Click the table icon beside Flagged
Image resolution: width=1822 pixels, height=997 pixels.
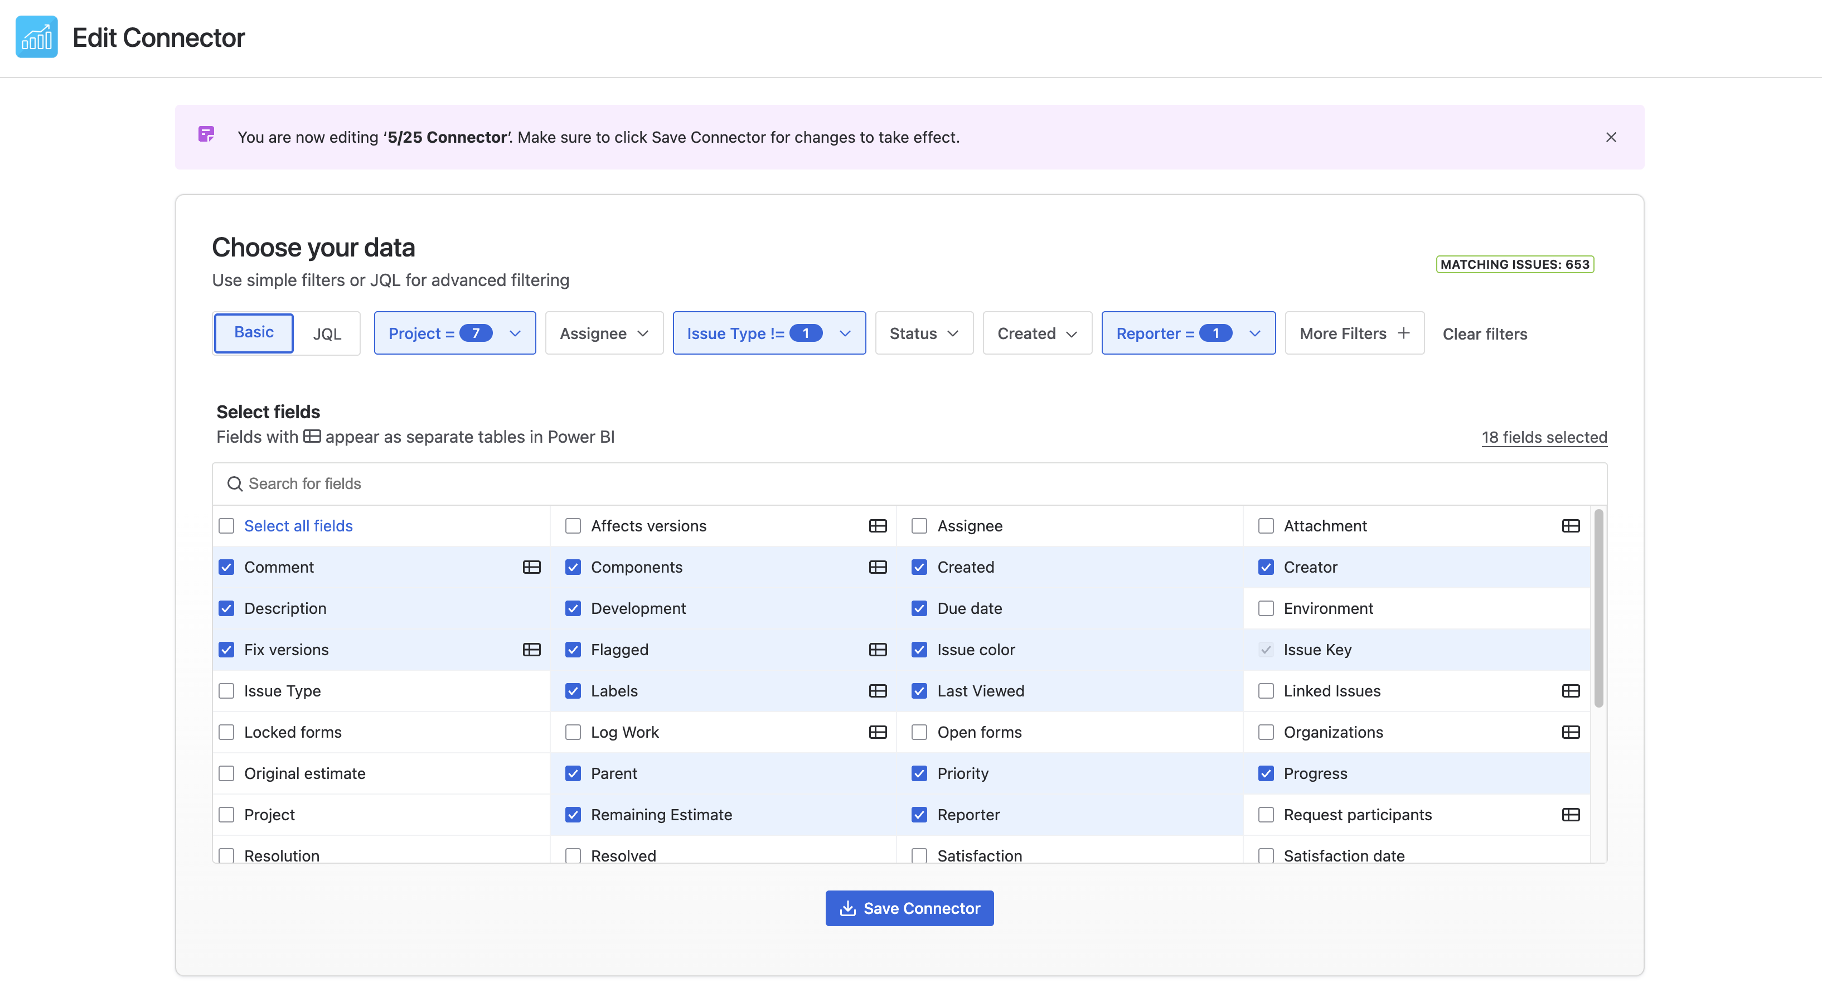point(877,650)
